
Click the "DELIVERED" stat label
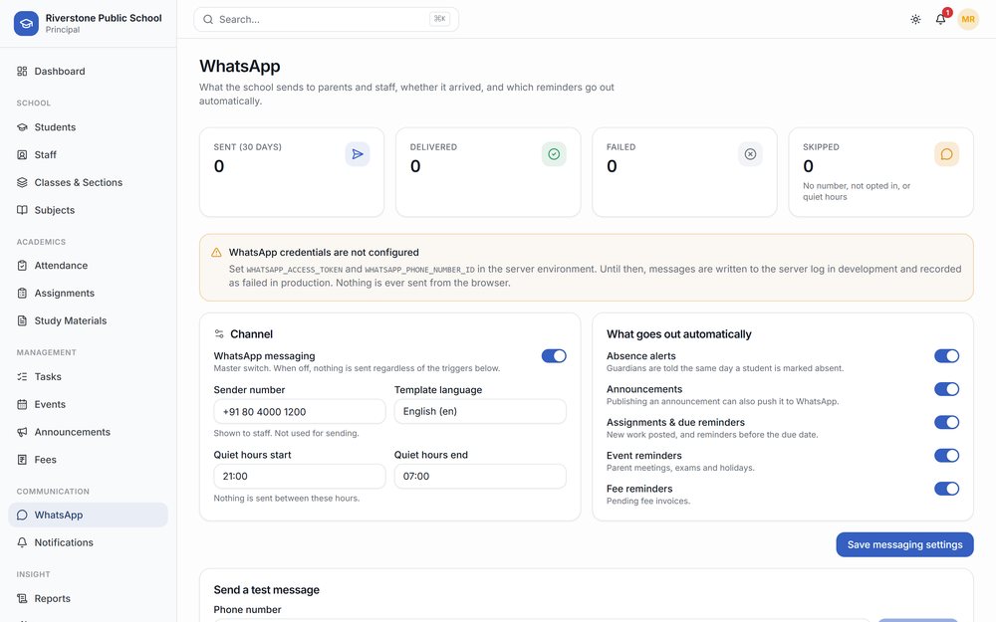coord(433,146)
